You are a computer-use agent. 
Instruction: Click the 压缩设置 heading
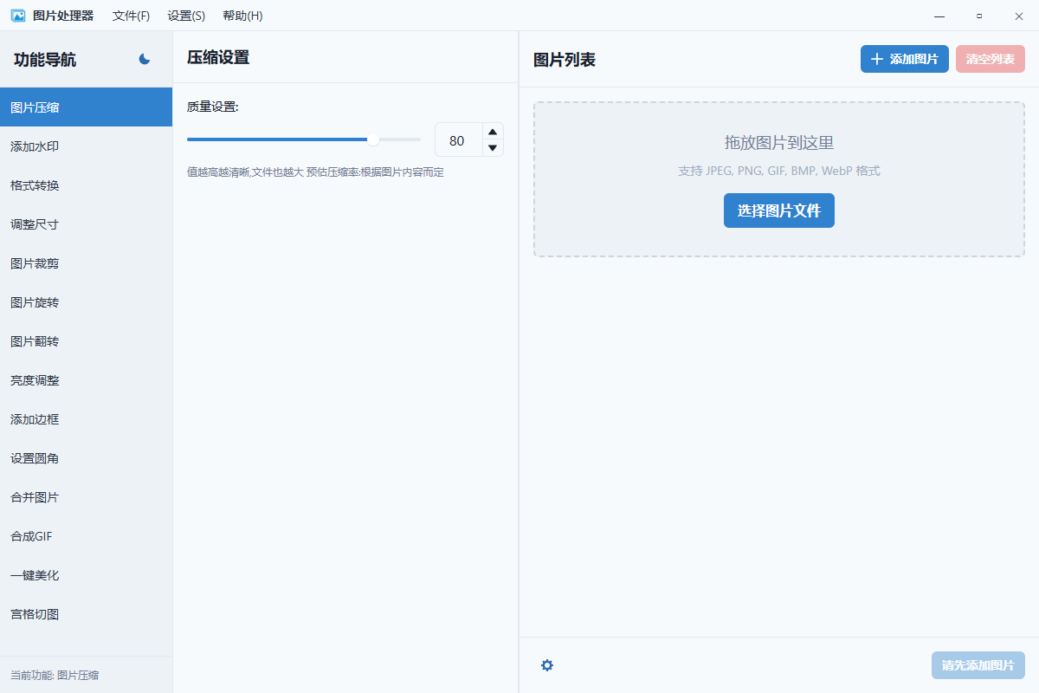[x=218, y=58]
